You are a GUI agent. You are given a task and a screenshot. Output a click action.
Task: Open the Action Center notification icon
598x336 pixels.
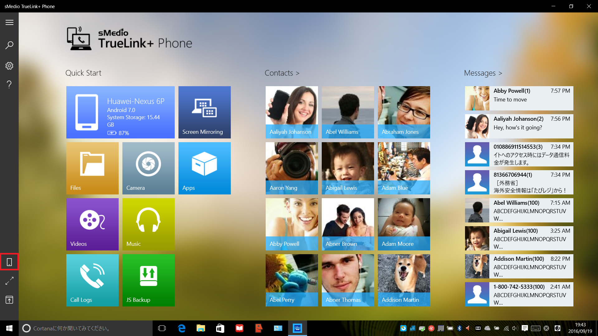(524, 328)
